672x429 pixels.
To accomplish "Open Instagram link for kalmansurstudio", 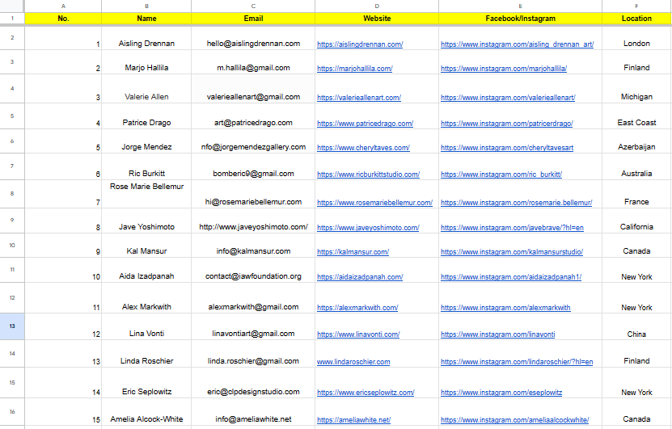I will pos(512,252).
